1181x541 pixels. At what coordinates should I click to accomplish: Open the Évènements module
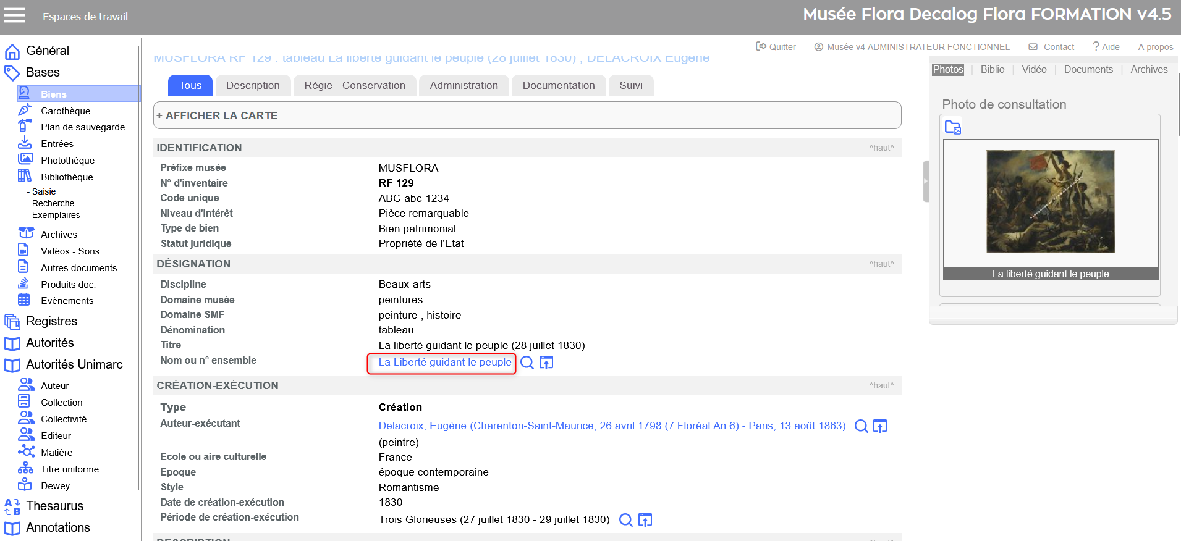[67, 301]
